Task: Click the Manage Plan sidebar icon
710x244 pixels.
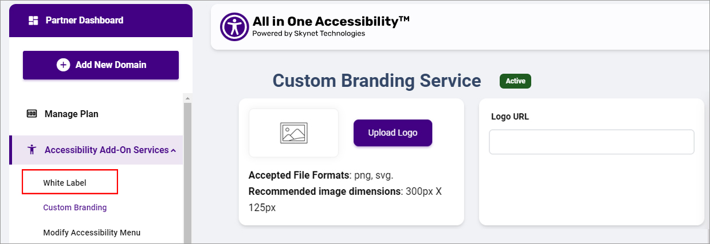Action: pos(32,114)
